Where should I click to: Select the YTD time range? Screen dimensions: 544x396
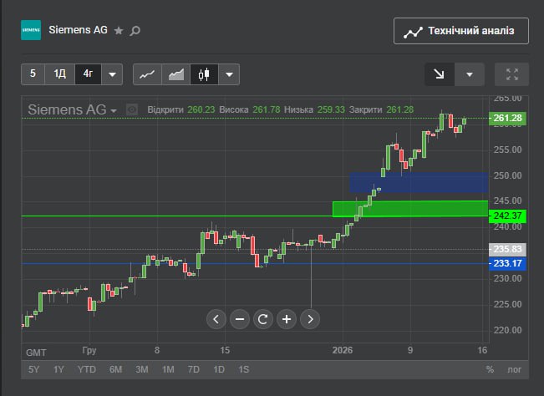click(87, 369)
